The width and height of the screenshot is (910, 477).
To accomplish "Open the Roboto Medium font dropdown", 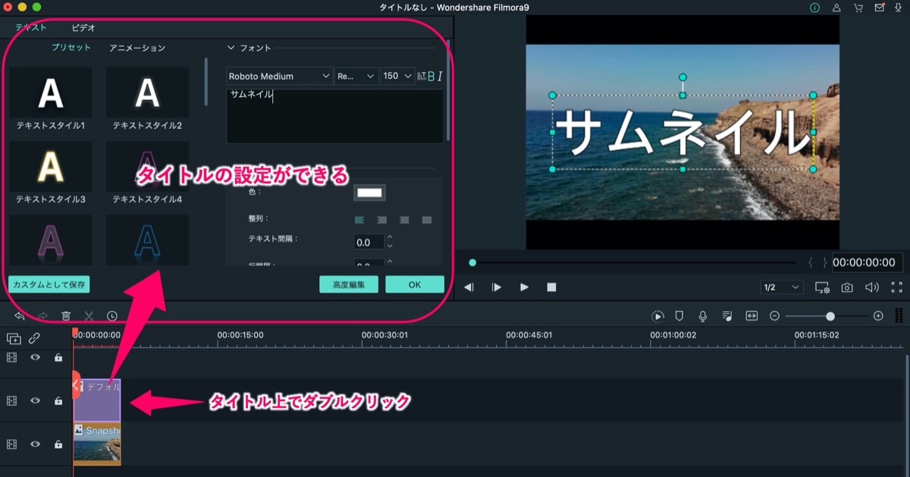I will pyautogui.click(x=279, y=76).
